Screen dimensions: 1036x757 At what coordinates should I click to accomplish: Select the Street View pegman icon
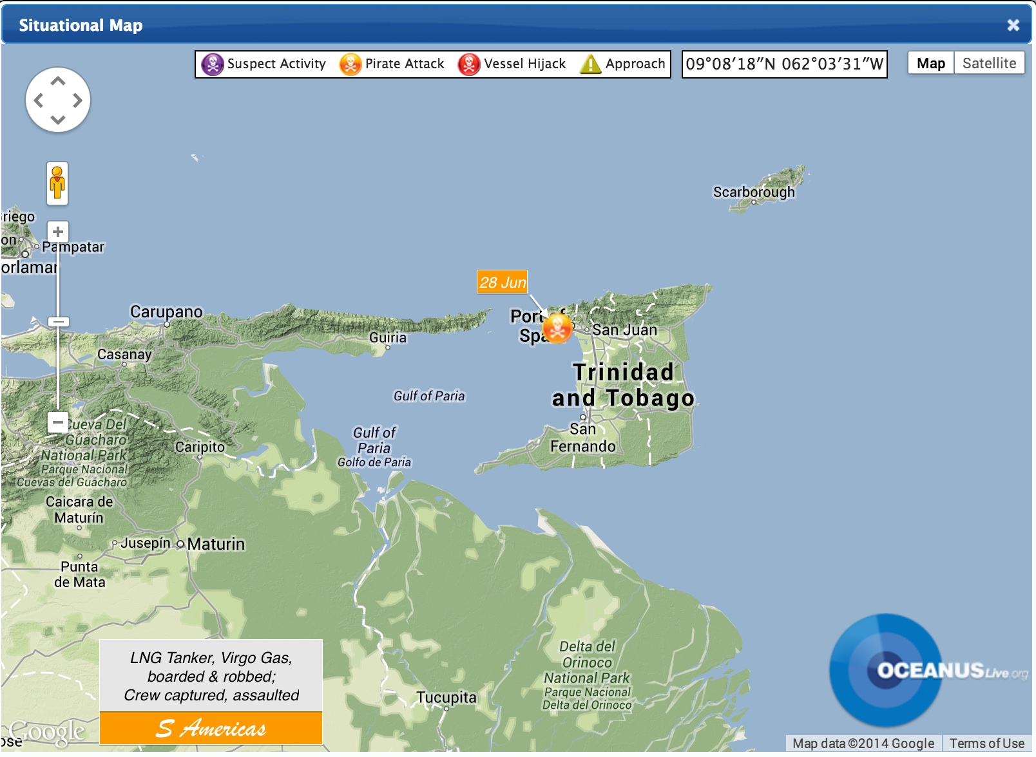[57, 183]
